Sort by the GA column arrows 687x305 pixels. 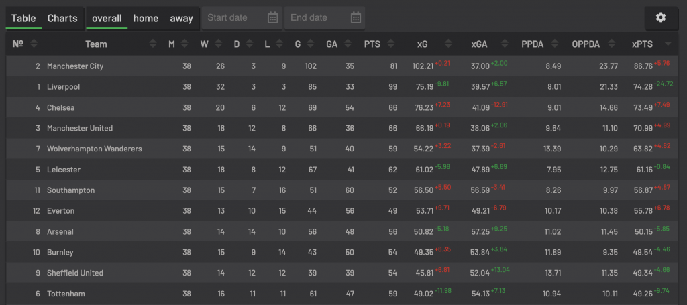(348, 44)
